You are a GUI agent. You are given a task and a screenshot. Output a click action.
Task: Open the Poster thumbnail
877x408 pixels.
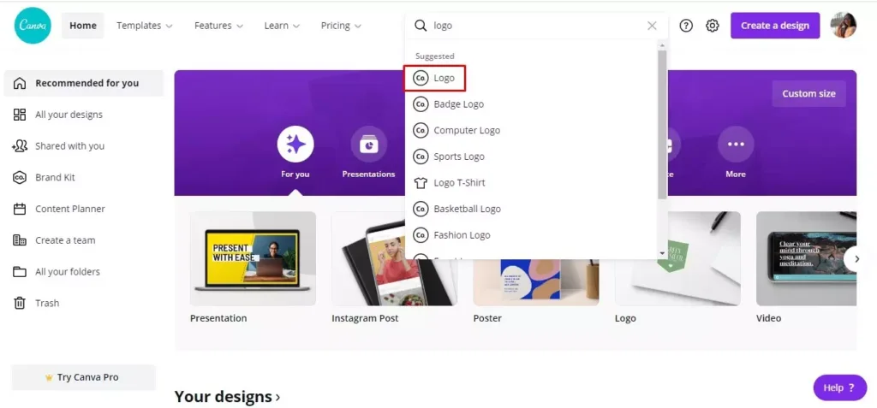(x=536, y=282)
